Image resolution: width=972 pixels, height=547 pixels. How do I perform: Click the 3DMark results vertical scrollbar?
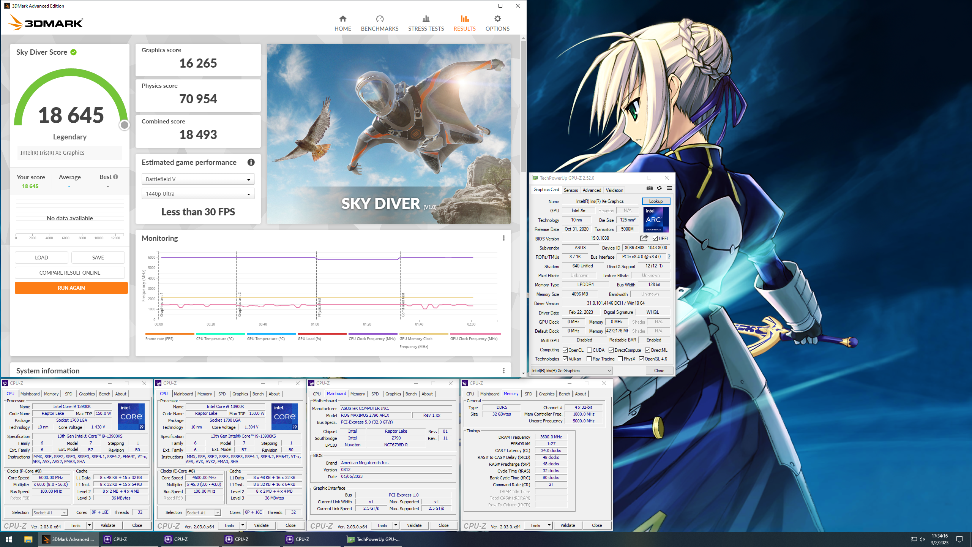coord(523,106)
